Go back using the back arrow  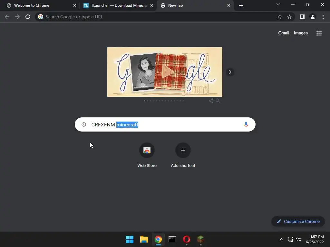click(x=7, y=17)
